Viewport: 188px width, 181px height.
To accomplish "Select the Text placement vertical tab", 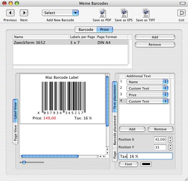I will click(115, 97).
